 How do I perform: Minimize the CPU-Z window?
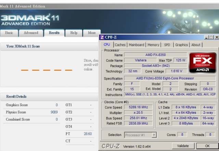(x=206, y=37)
